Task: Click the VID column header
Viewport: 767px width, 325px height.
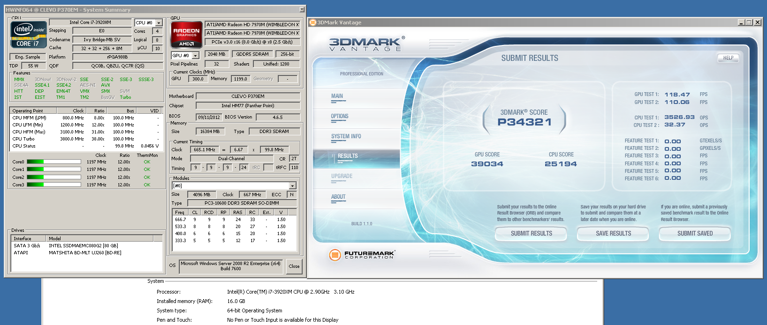Action: click(x=149, y=111)
